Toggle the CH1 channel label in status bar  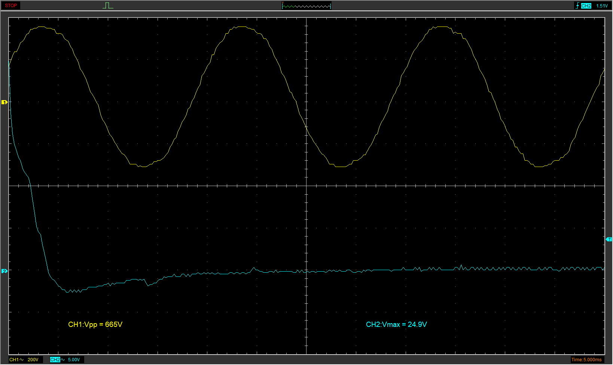tap(14, 359)
